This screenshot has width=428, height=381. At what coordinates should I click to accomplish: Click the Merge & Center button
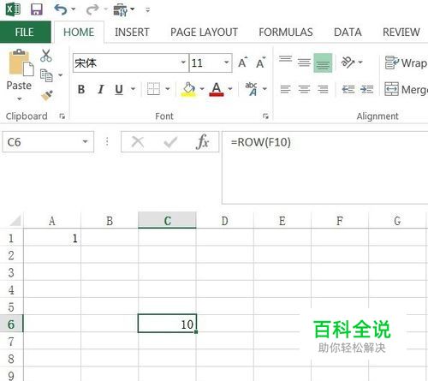(x=406, y=89)
